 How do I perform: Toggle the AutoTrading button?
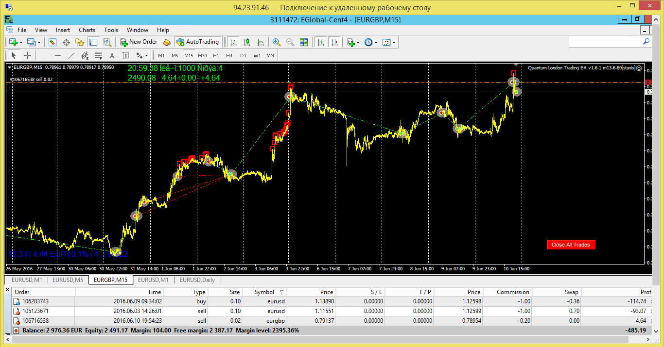[x=198, y=42]
